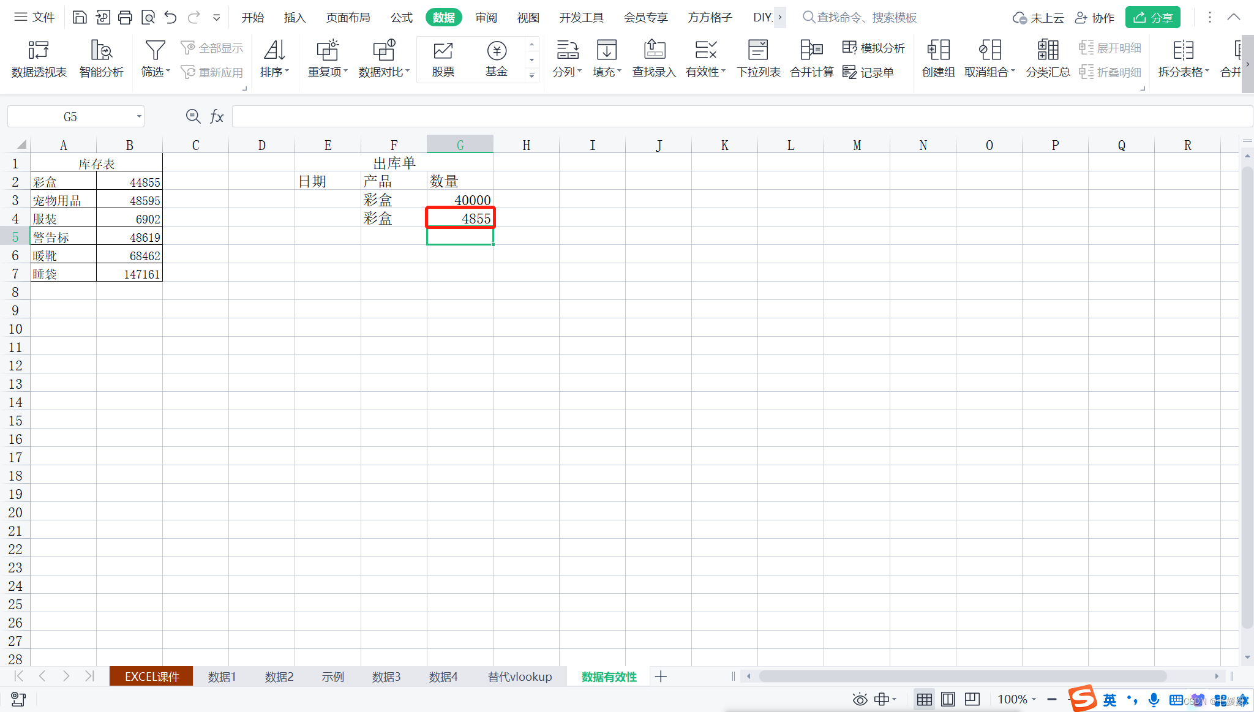The height and width of the screenshot is (712, 1254).
Task: Open the Record Form (记录单)
Action: pos(868,72)
